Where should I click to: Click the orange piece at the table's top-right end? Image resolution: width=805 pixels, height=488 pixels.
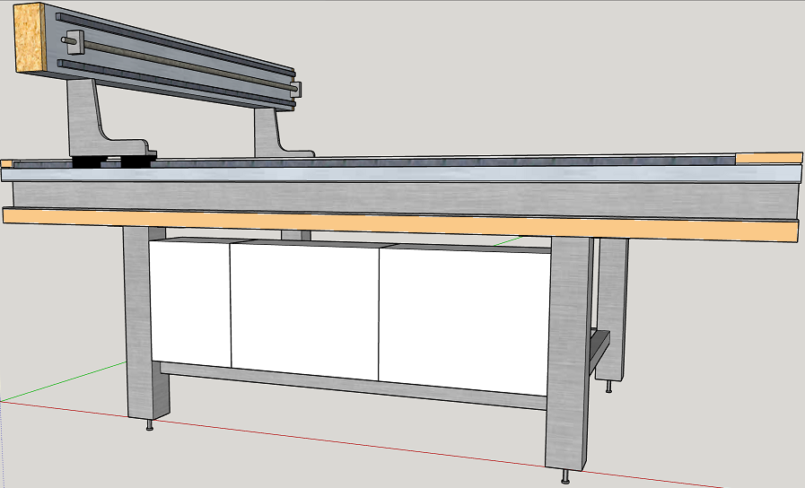tap(767, 158)
